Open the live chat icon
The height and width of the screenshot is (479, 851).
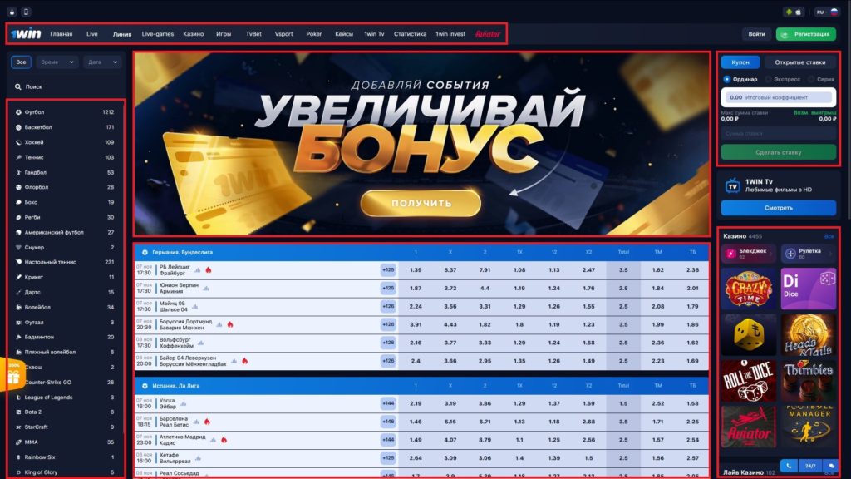(x=831, y=466)
